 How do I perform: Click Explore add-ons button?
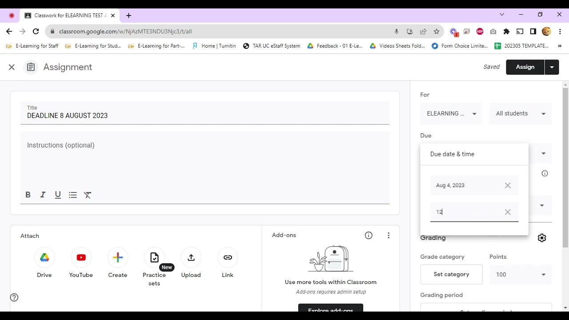[x=331, y=308]
